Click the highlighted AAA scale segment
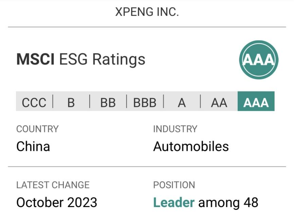This screenshot has height=221, width=294. (256, 102)
